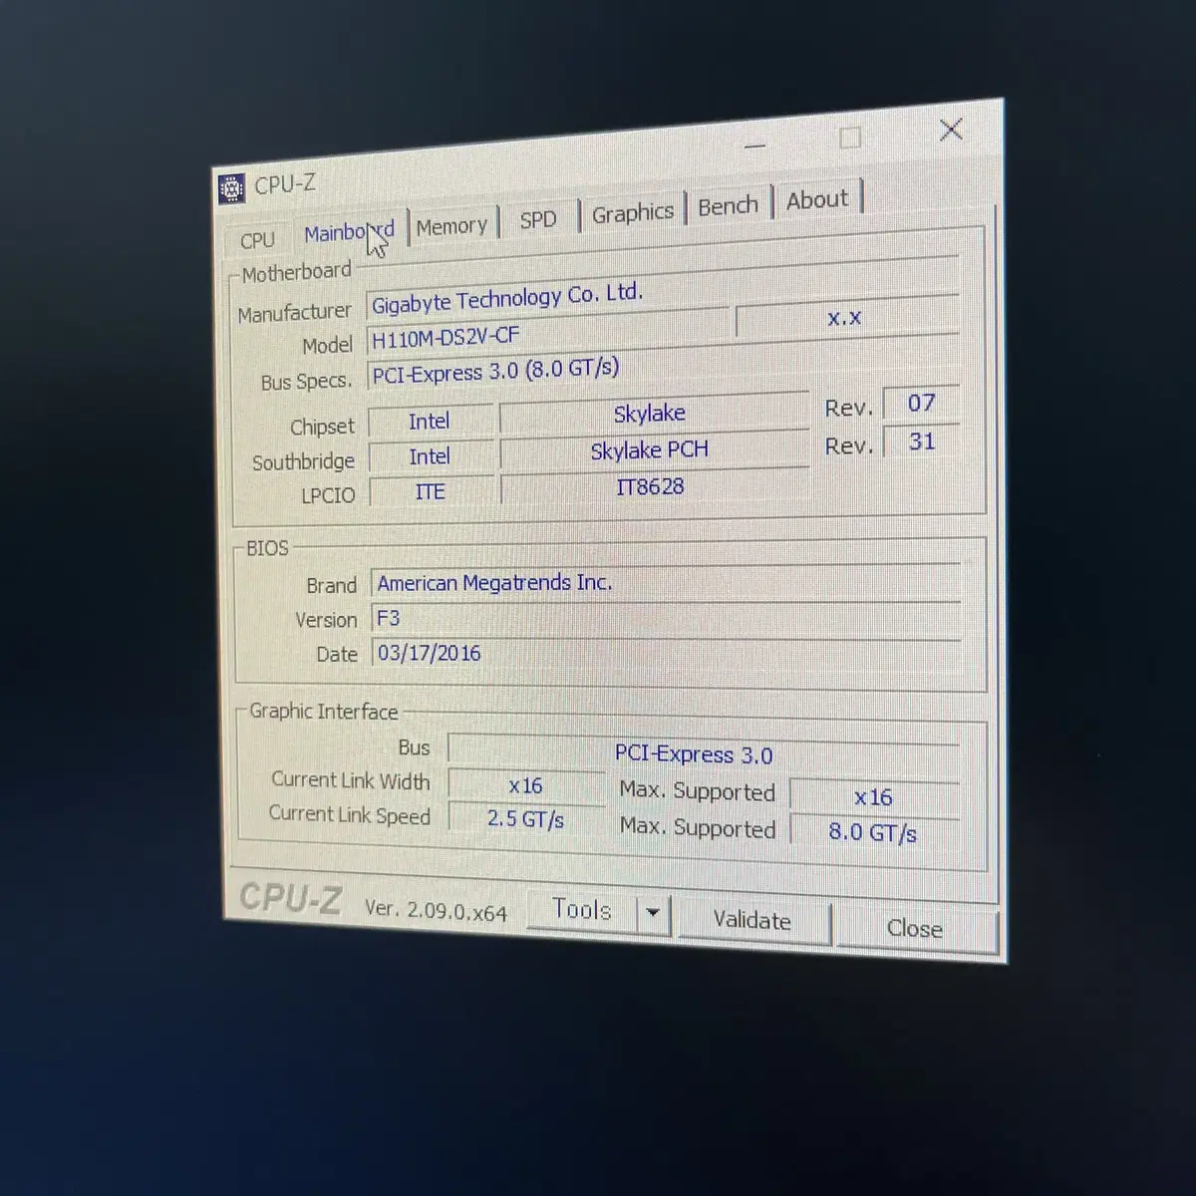Click Current Link Width x16 value
Viewport: 1196px width, 1196px height.
point(525,786)
